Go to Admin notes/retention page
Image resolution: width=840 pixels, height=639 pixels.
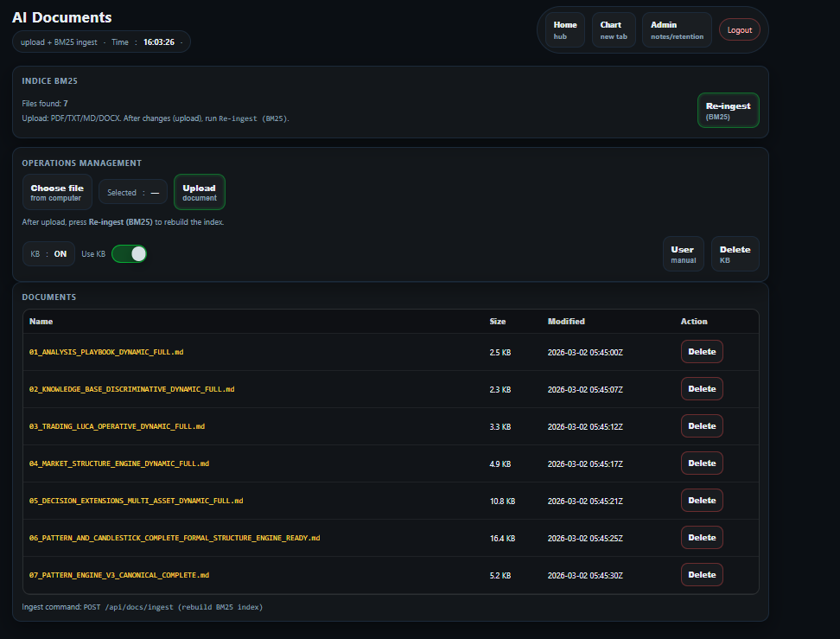[677, 30]
